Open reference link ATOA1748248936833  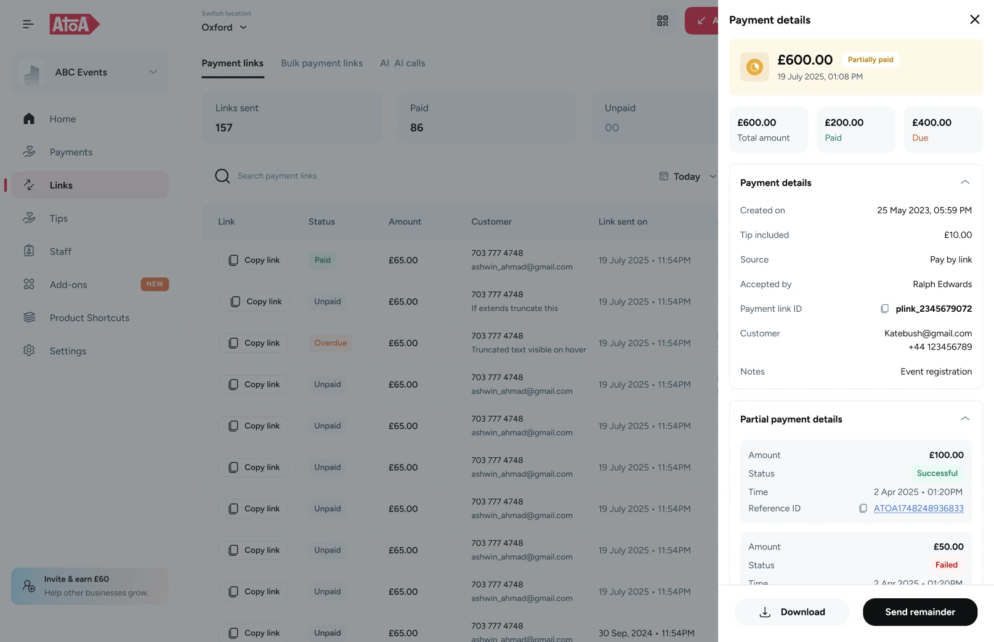pyautogui.click(x=918, y=508)
